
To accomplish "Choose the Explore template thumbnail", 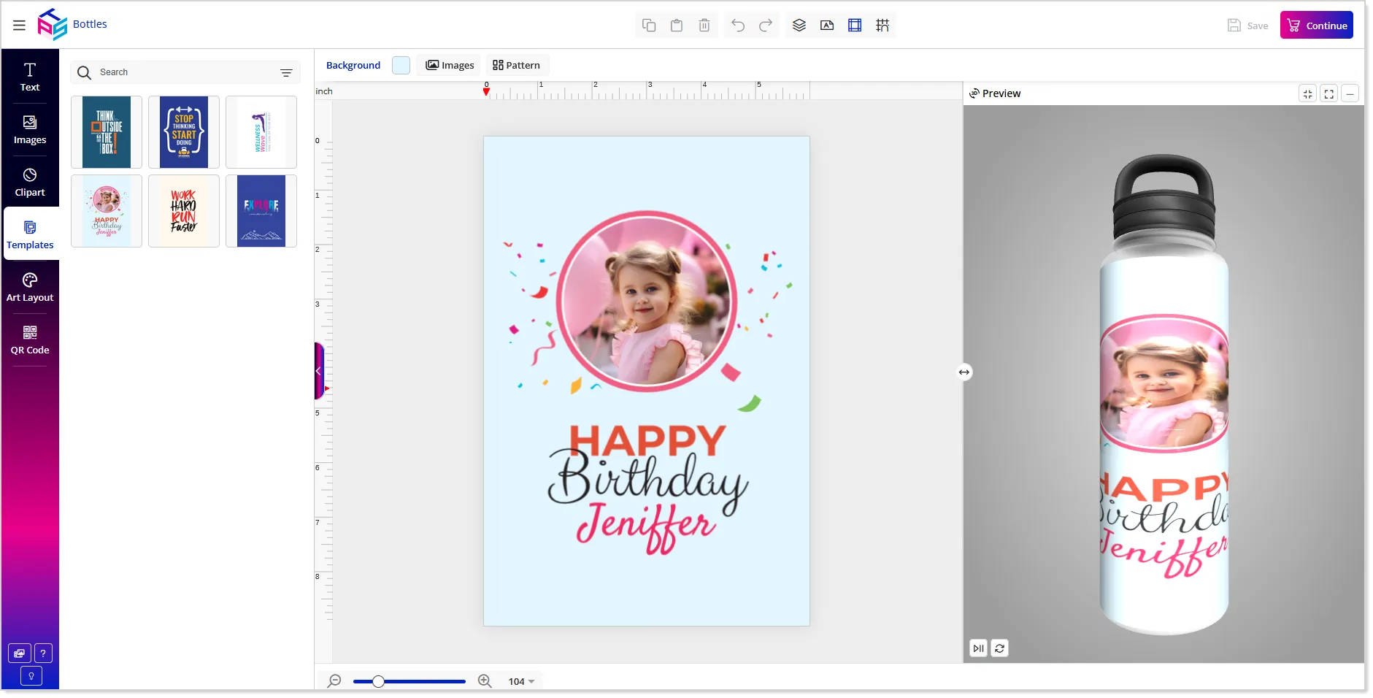I will (x=261, y=211).
